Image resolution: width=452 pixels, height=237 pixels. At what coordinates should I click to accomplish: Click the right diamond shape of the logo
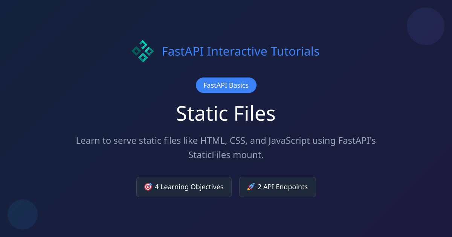(x=149, y=52)
